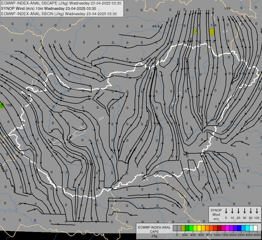Pick the pure yellow swatch in CAPE bar
The height and width of the screenshot is (240, 262).
199,228
